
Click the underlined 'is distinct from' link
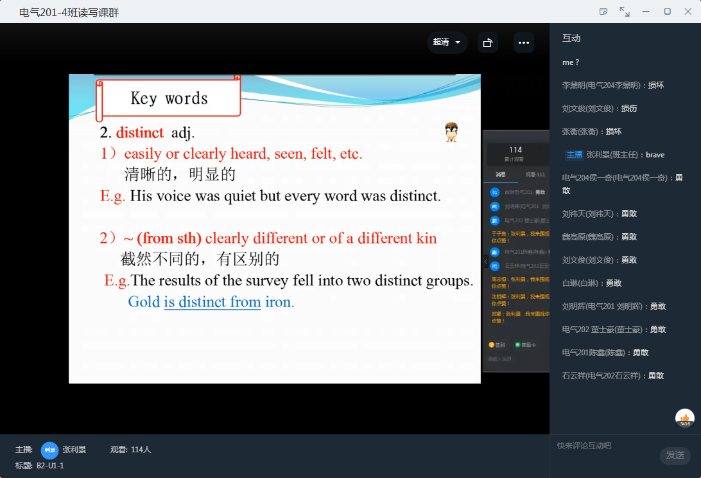click(212, 302)
